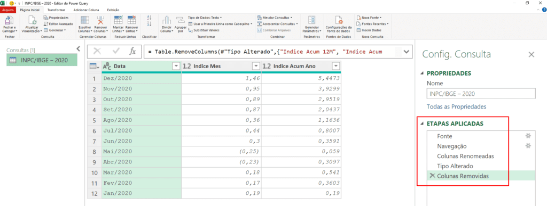Open the Editor Avançado

pos(58,24)
